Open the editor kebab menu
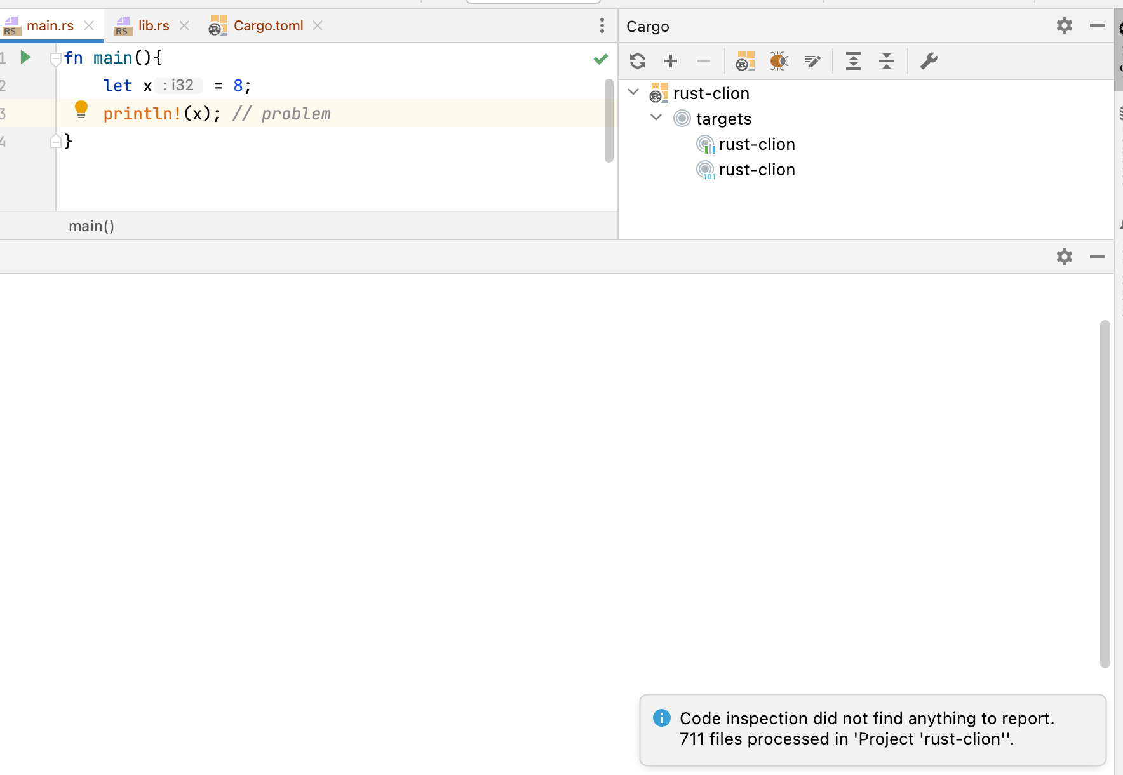The height and width of the screenshot is (775, 1123). [602, 25]
